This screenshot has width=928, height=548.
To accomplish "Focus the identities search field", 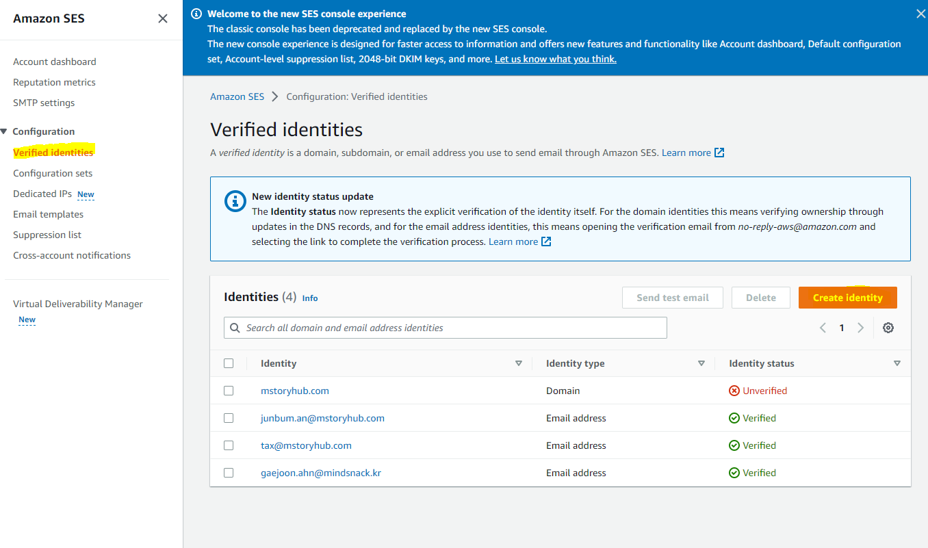I will (446, 328).
